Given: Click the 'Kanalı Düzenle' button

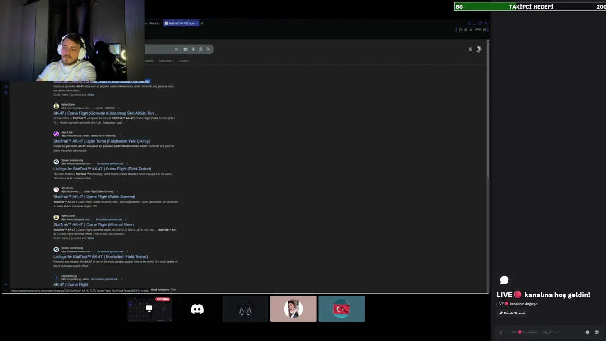Looking at the screenshot, I should click(512, 313).
